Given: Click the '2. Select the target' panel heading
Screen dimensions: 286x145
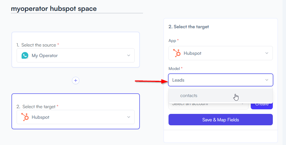Looking at the screenshot, I should click(189, 27).
